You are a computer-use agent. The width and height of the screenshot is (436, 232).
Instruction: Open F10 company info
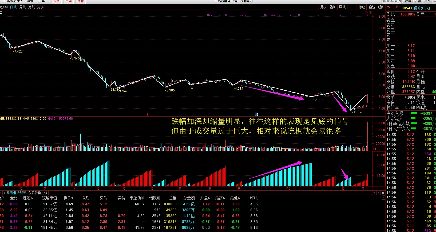tap(352, 7)
